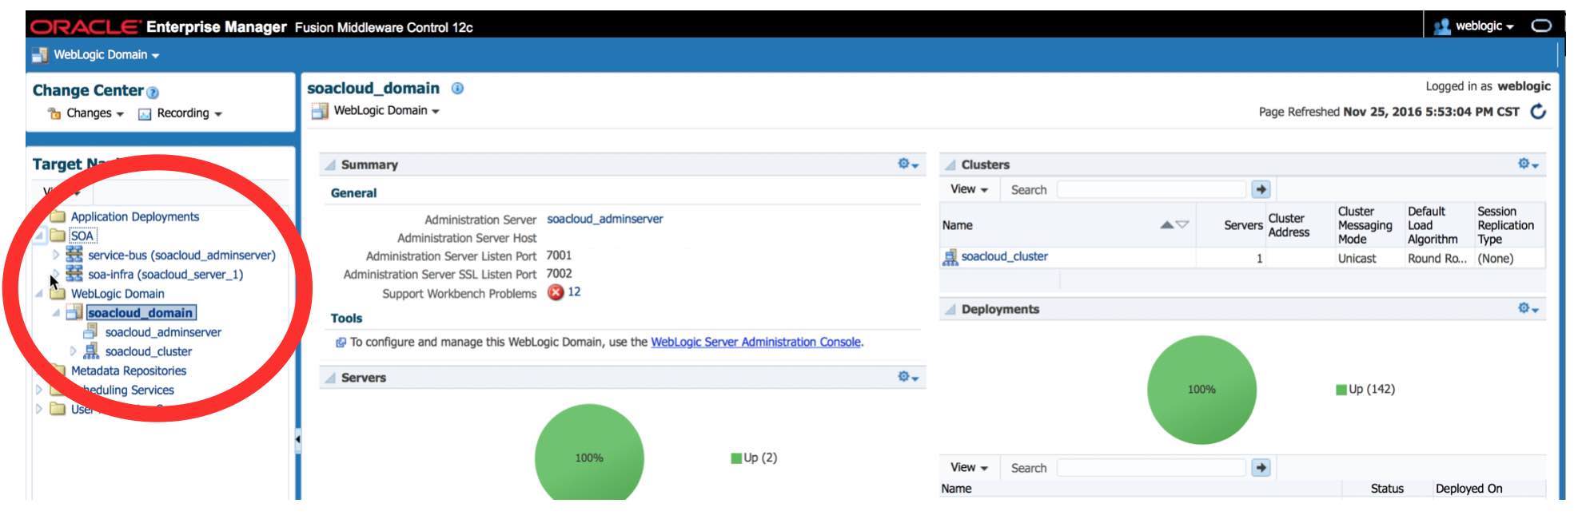Select Application Deployments folder in tree
1586x527 pixels.
(x=134, y=216)
